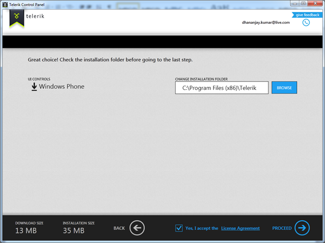Click the 'Yes, I accept the' label

(202, 228)
